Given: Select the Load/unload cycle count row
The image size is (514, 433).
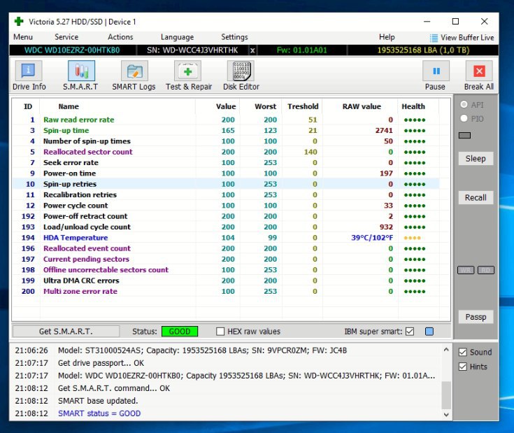Looking at the screenshot, I should coord(226,227).
